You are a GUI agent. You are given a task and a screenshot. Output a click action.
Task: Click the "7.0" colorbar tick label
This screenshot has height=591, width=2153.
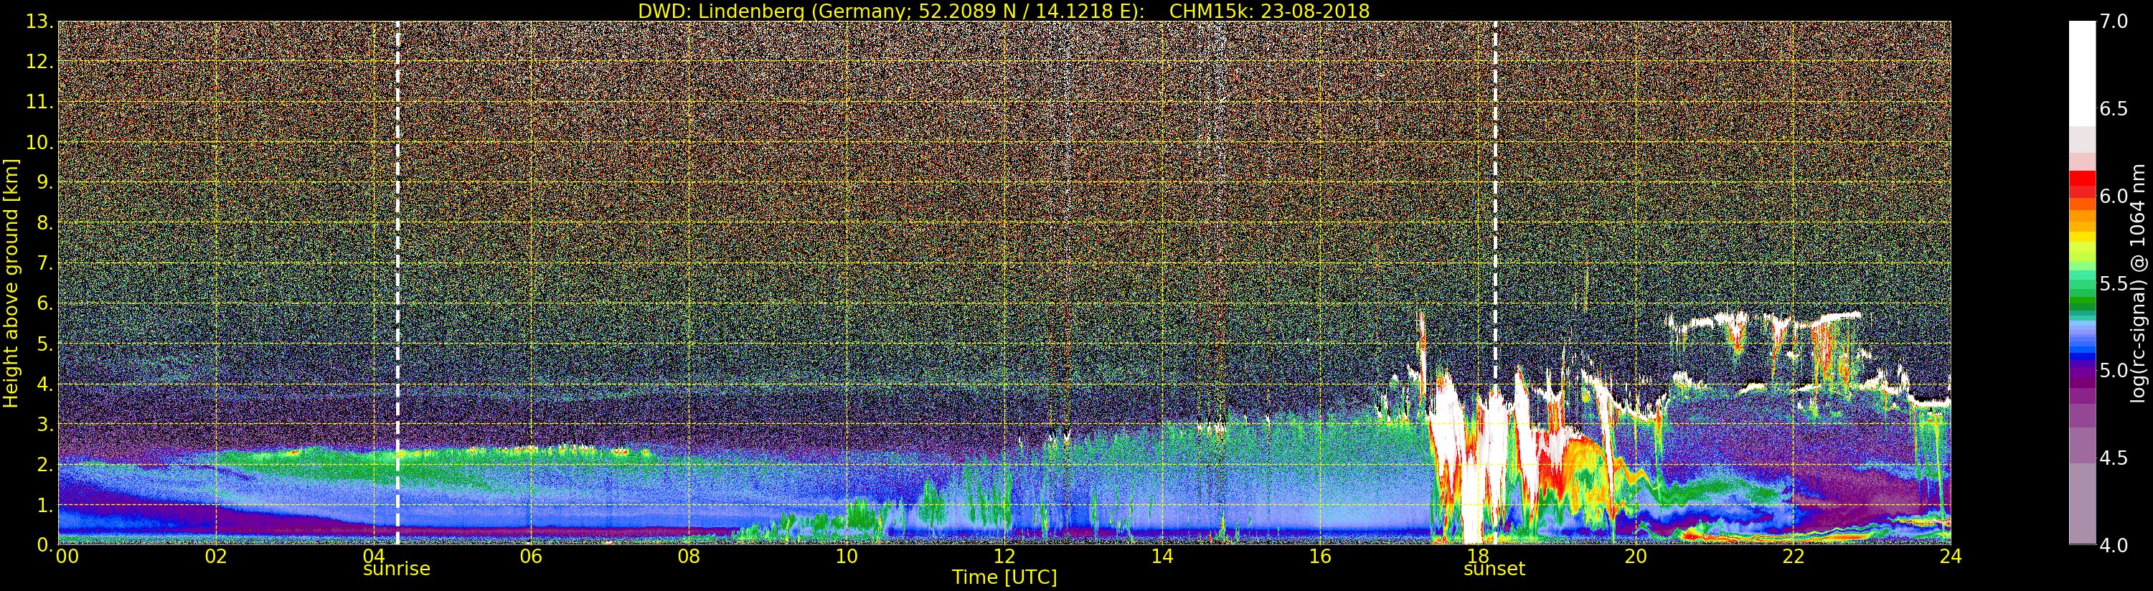point(2114,22)
